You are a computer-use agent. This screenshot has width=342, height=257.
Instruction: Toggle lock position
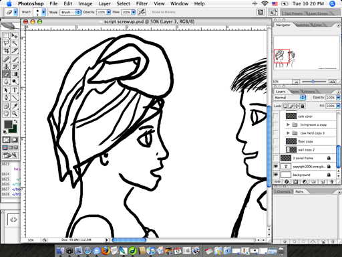point(297,106)
